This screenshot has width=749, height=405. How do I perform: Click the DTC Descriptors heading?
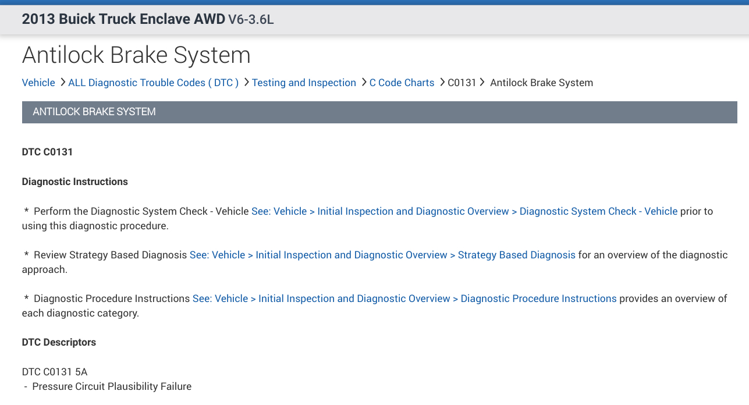click(x=59, y=342)
